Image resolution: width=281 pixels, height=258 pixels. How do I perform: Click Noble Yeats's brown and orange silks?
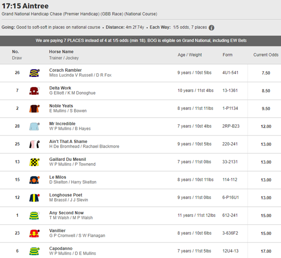coord(34,108)
